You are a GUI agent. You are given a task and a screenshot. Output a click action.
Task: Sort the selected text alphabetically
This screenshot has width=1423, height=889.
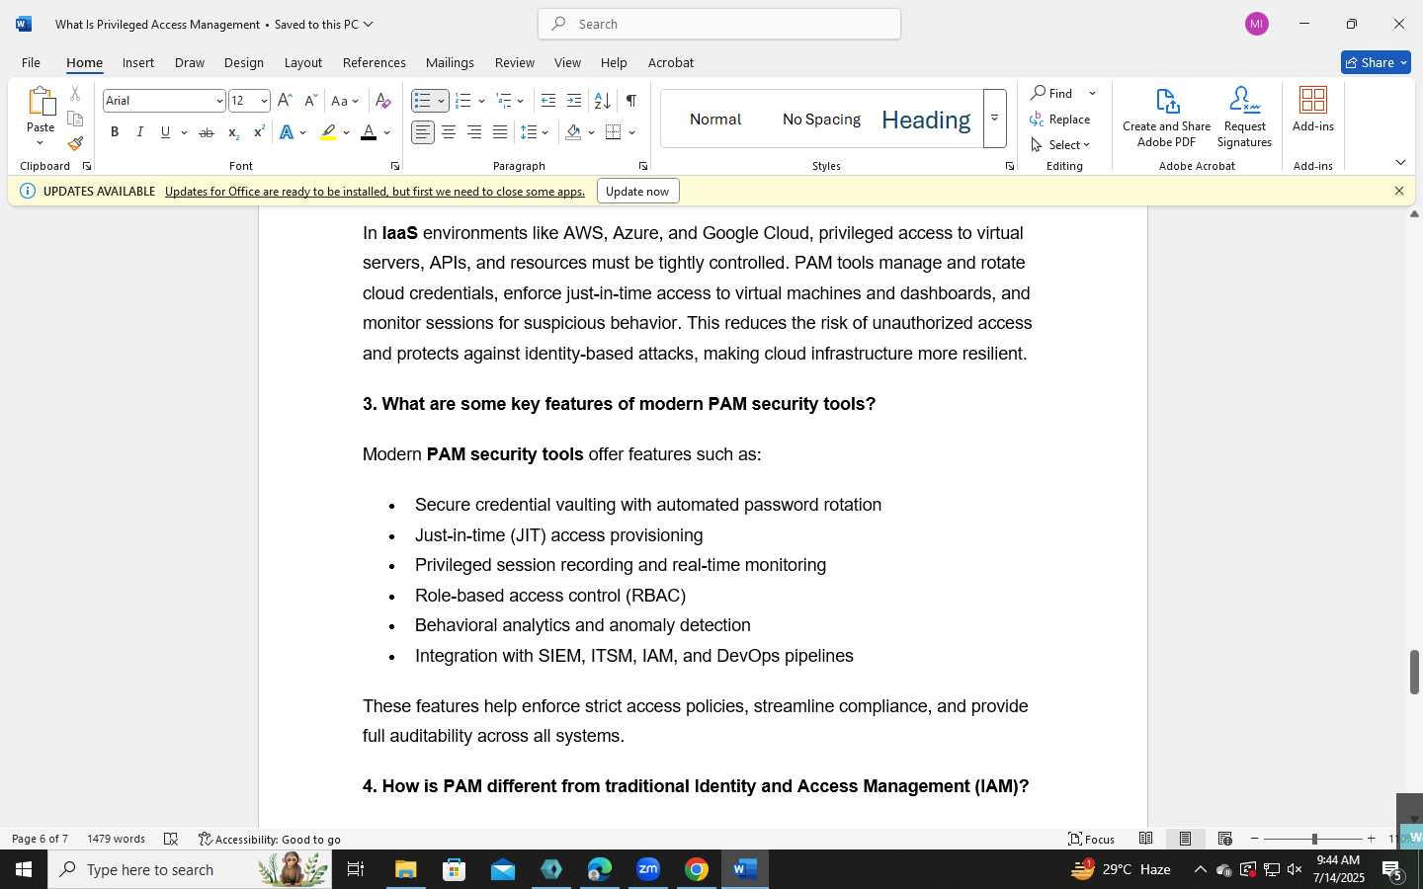[x=602, y=101]
